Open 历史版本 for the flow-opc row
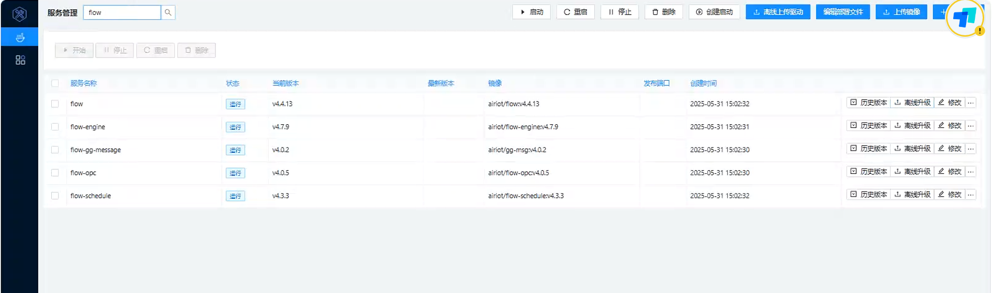The image size is (992, 293). click(x=868, y=172)
